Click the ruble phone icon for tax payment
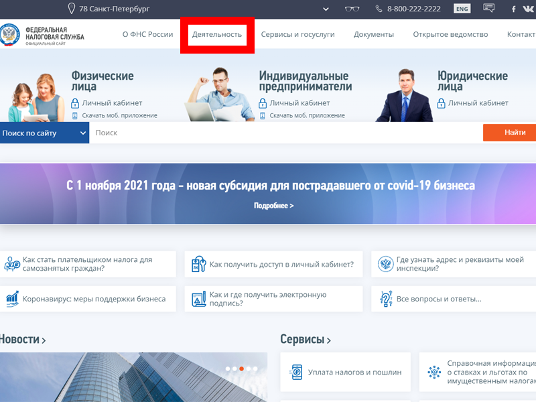Screen dimensions: 536x402 click(296, 372)
